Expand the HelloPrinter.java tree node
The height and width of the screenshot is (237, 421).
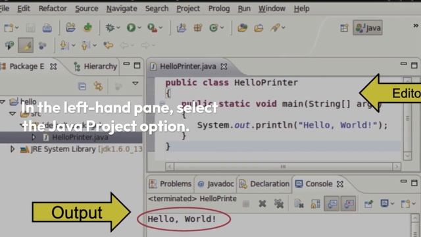coord(34,137)
